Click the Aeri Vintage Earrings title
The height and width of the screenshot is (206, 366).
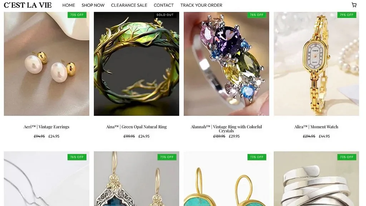pos(46,127)
